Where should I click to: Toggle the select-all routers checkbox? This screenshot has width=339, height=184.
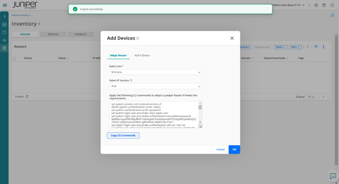tap(15, 58)
